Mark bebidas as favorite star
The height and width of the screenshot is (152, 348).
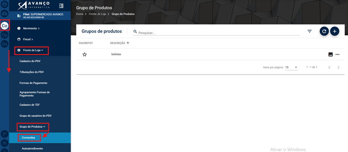click(84, 54)
